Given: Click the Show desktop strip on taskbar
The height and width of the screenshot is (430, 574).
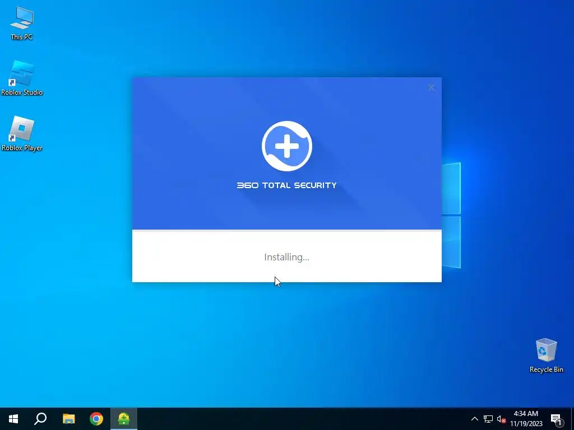Looking at the screenshot, I should click(x=572, y=419).
